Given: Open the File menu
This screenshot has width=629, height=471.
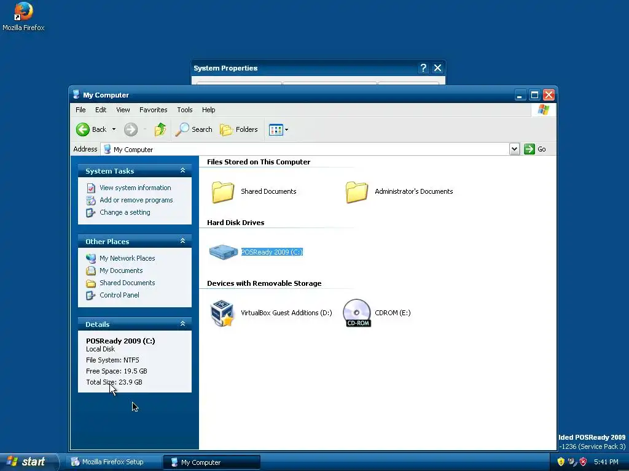Looking at the screenshot, I should (80, 110).
